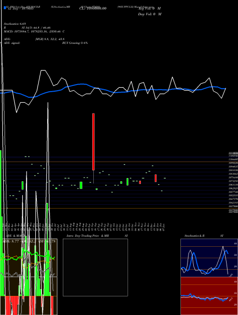The height and width of the screenshot is (315, 238).
Task: Click the 'ADX & MACD' panel title
Action: click(15, 236)
